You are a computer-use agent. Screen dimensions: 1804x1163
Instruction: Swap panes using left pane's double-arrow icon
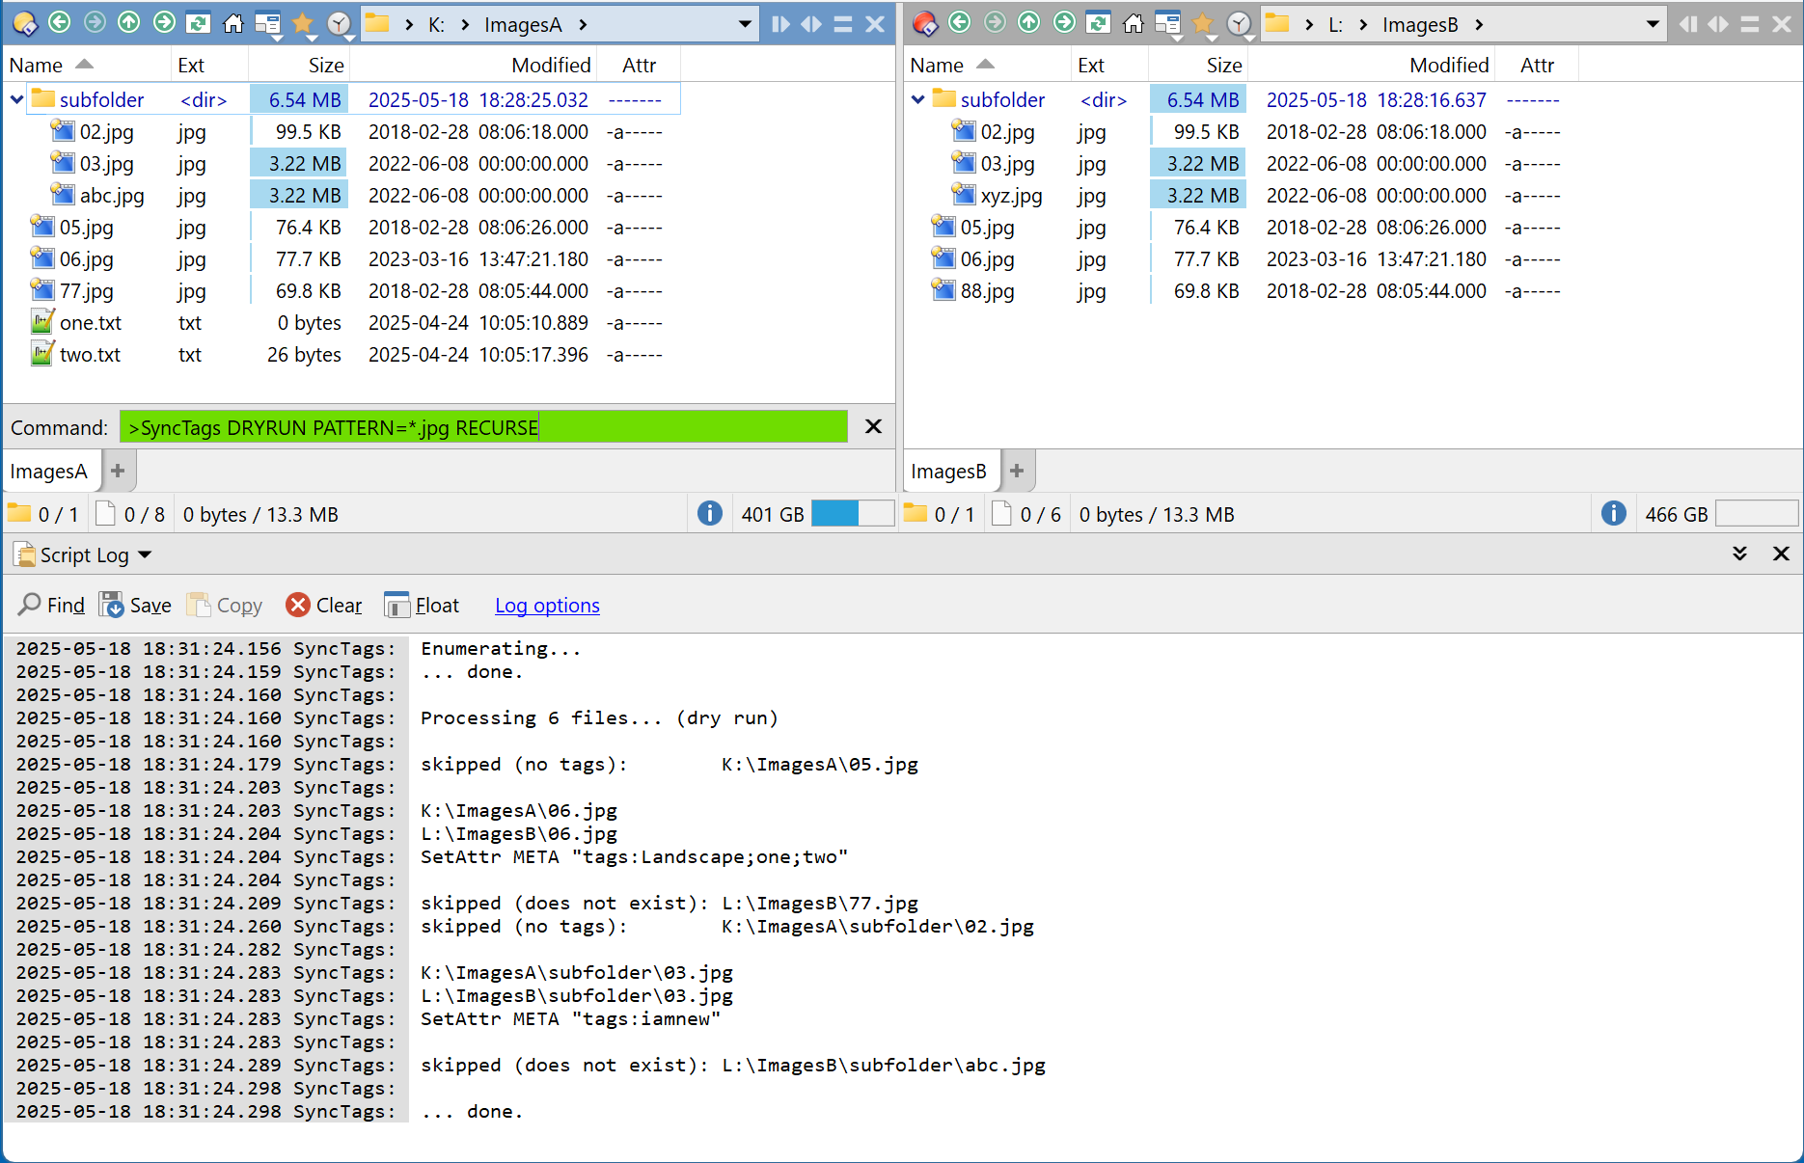tap(811, 24)
